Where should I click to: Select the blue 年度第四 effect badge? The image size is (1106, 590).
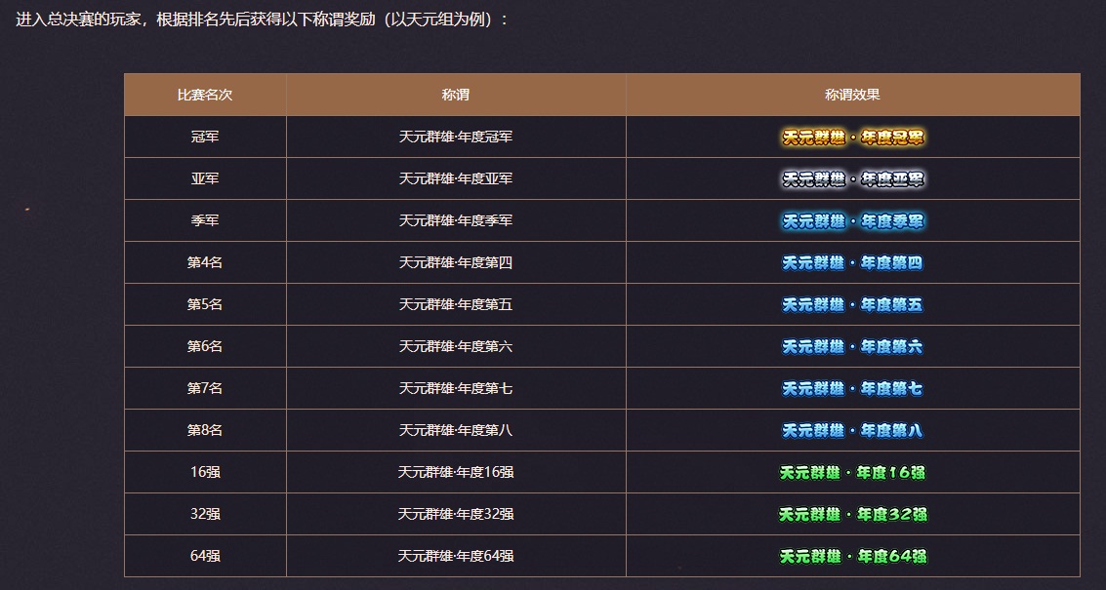852,263
